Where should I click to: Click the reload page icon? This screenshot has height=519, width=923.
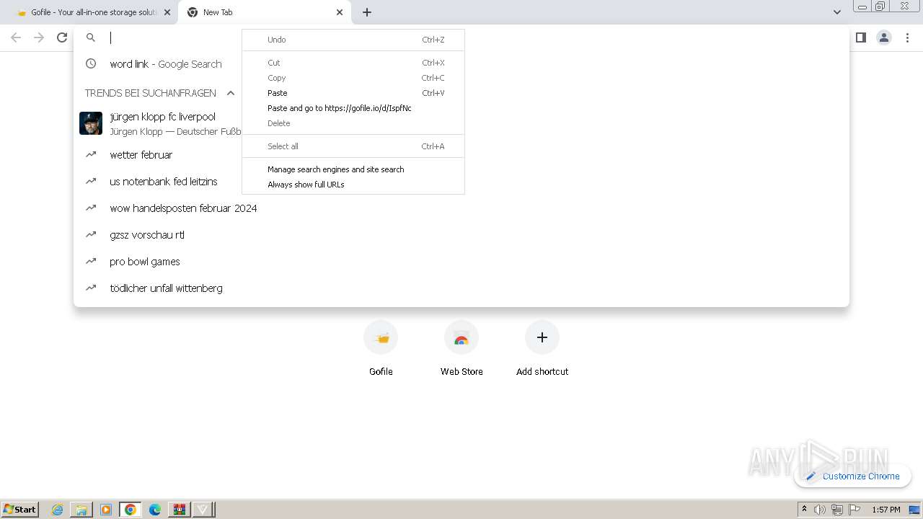[x=62, y=37]
